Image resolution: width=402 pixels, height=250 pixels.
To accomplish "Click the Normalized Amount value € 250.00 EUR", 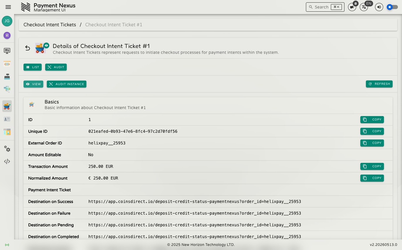I will pyautogui.click(x=103, y=178).
